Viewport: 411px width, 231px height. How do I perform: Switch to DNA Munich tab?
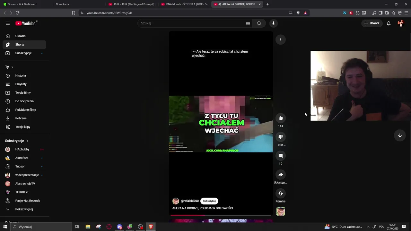coord(185,4)
